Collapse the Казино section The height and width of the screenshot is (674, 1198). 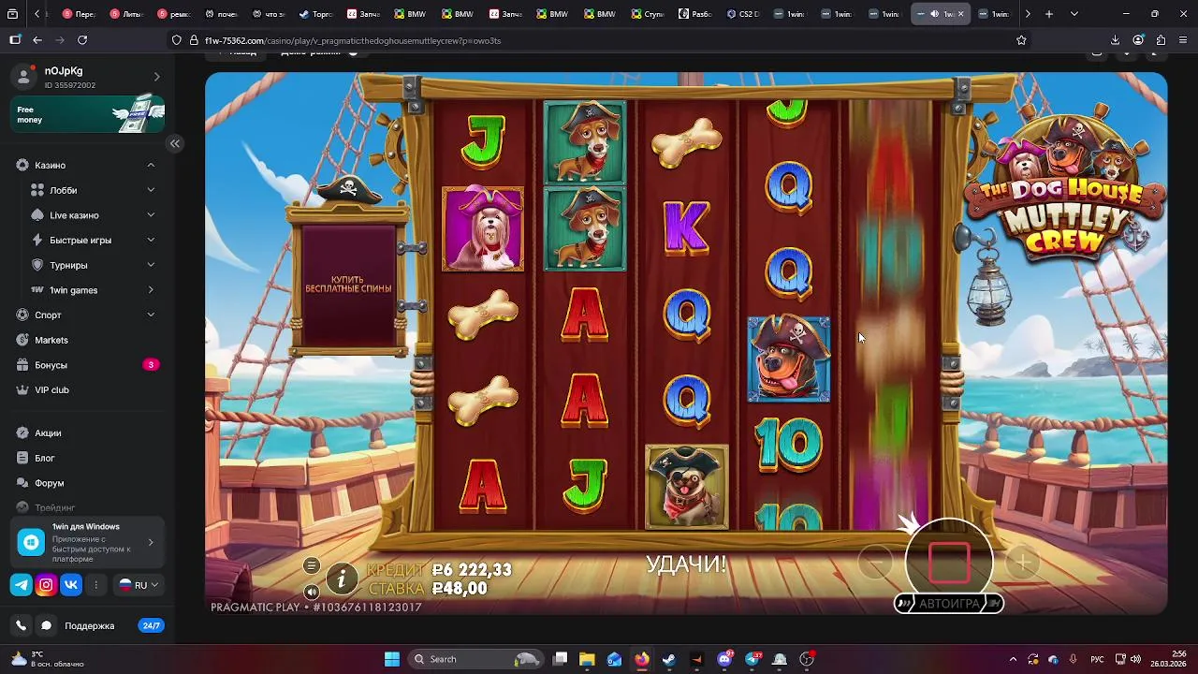coord(151,165)
